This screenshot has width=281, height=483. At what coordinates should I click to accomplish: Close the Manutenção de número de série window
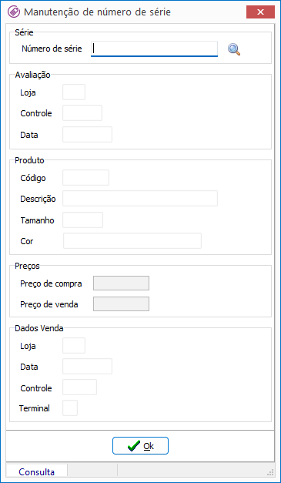coord(260,12)
